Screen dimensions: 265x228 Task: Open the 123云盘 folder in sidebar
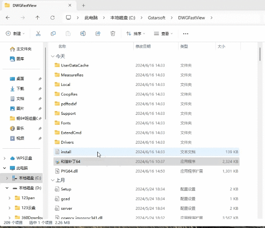coord(25,208)
